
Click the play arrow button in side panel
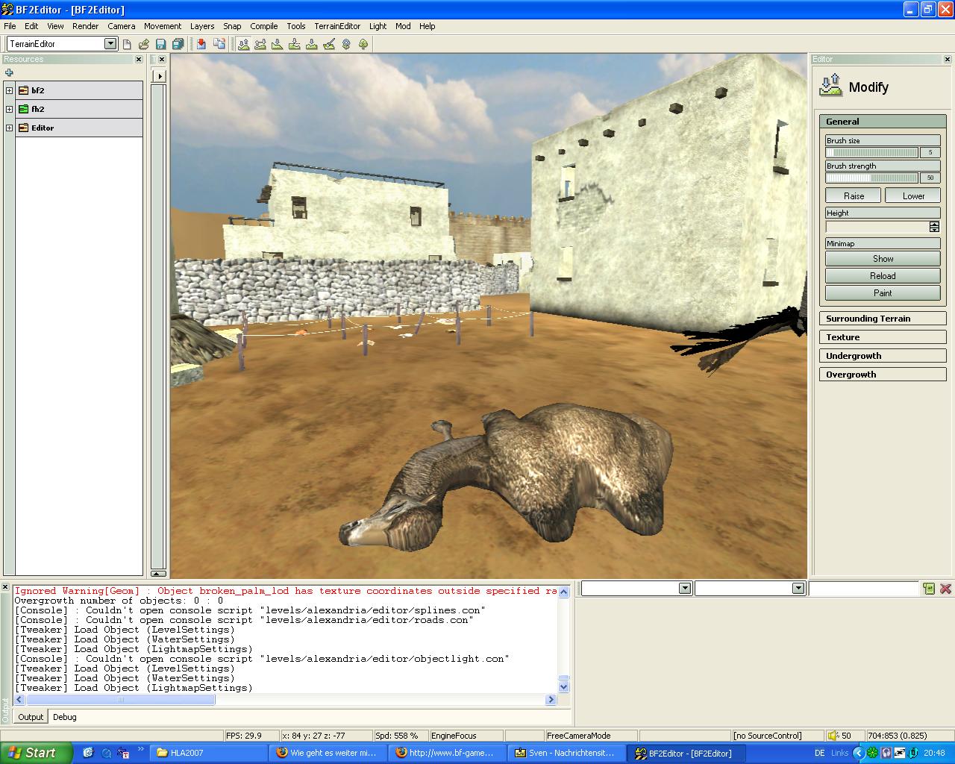(x=158, y=76)
